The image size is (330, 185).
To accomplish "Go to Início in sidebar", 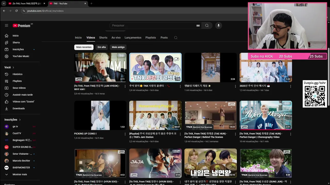I will [x=21, y=36].
